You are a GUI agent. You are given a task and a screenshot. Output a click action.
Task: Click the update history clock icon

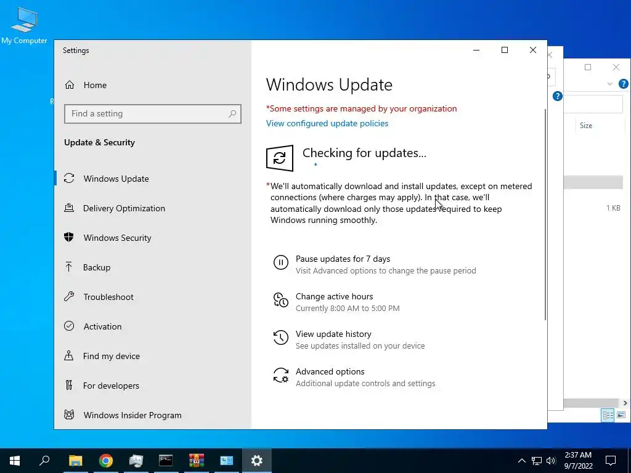pyautogui.click(x=281, y=338)
